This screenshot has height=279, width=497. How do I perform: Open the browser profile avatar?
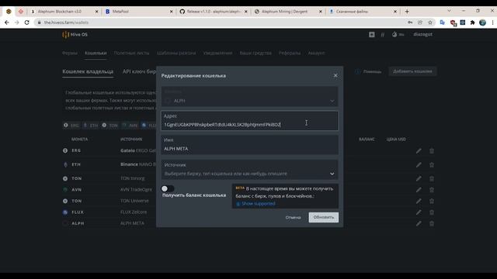[x=483, y=22]
